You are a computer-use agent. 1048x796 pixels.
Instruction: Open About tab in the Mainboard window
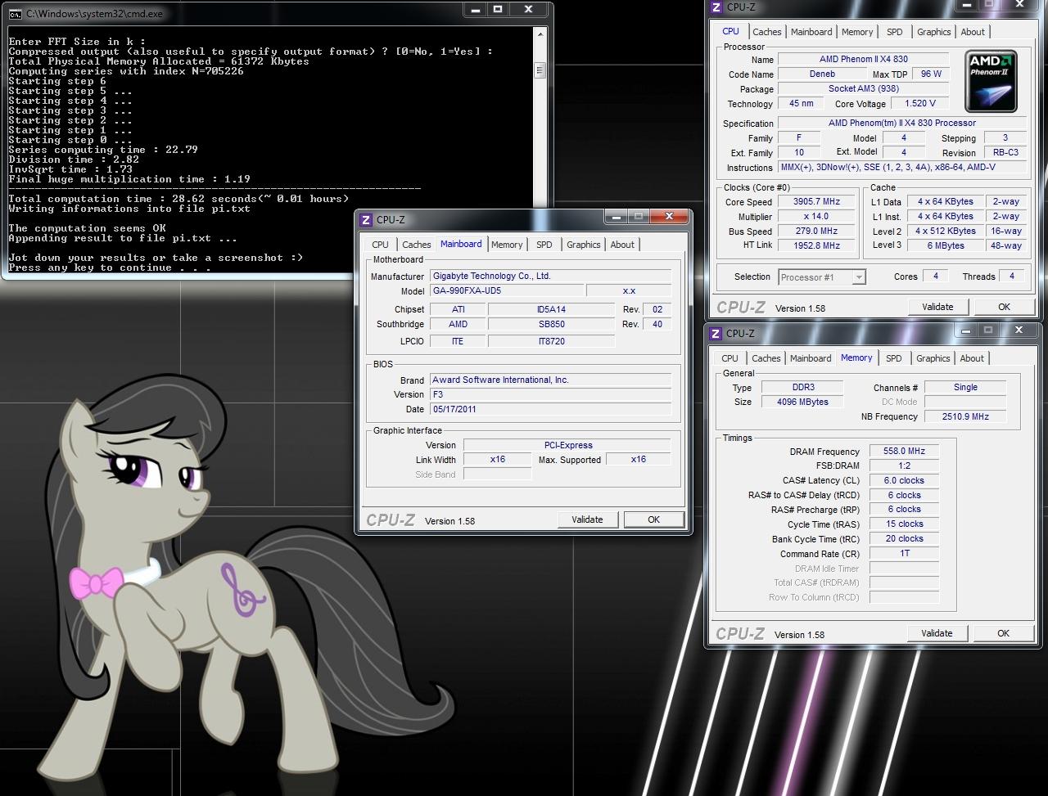(622, 245)
